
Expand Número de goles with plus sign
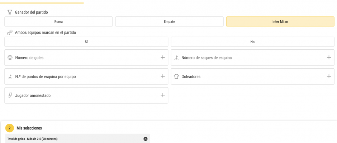[x=163, y=58]
